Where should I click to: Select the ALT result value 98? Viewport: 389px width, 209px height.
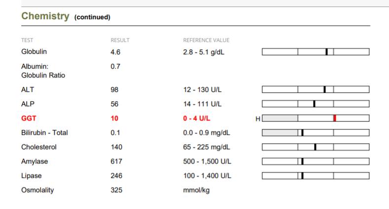pyautogui.click(x=114, y=90)
